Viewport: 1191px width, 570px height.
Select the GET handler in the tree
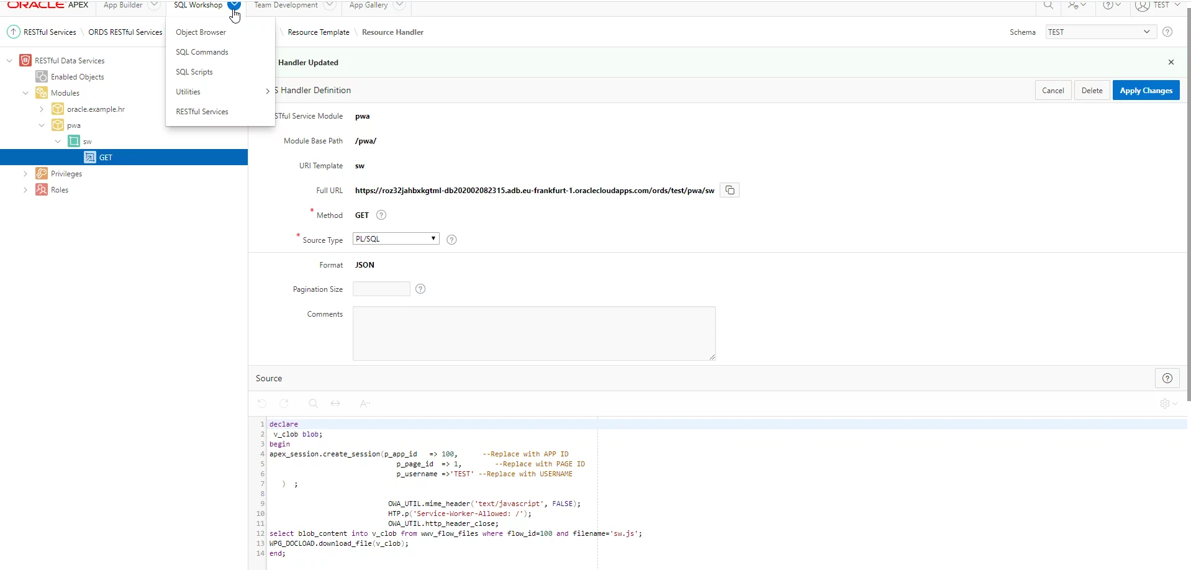point(124,157)
